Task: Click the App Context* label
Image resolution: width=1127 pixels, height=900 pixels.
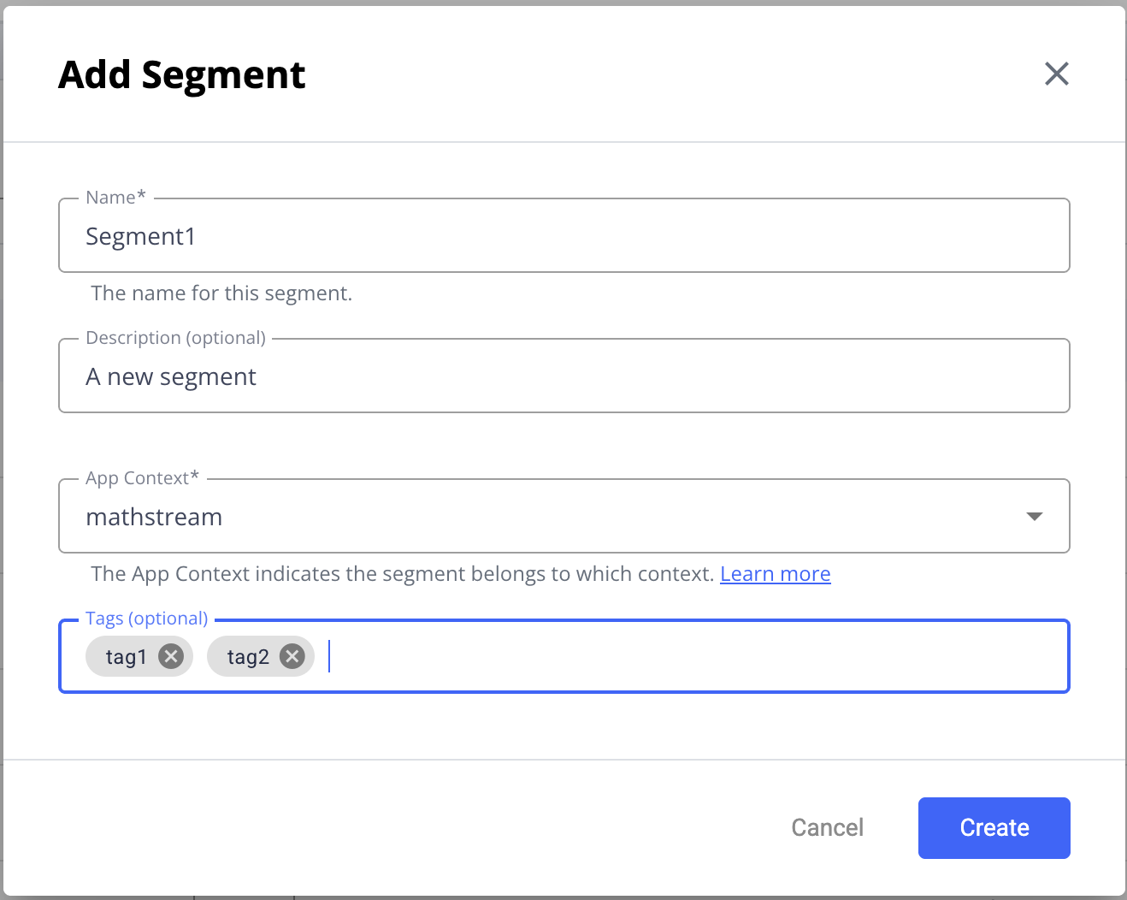Action: click(x=142, y=478)
